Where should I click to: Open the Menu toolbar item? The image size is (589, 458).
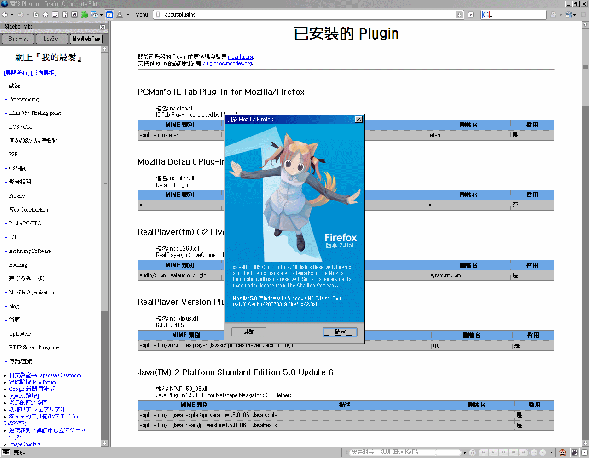(142, 15)
